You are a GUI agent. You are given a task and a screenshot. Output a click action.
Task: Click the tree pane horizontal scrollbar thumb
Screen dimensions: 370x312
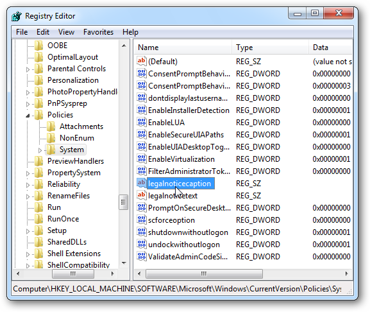pyautogui.click(x=73, y=273)
